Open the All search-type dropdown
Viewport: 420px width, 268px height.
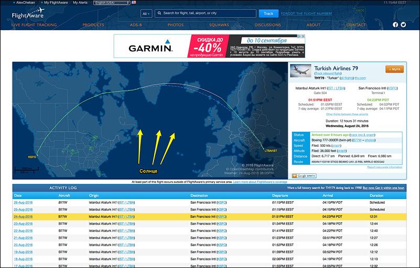tap(146, 14)
